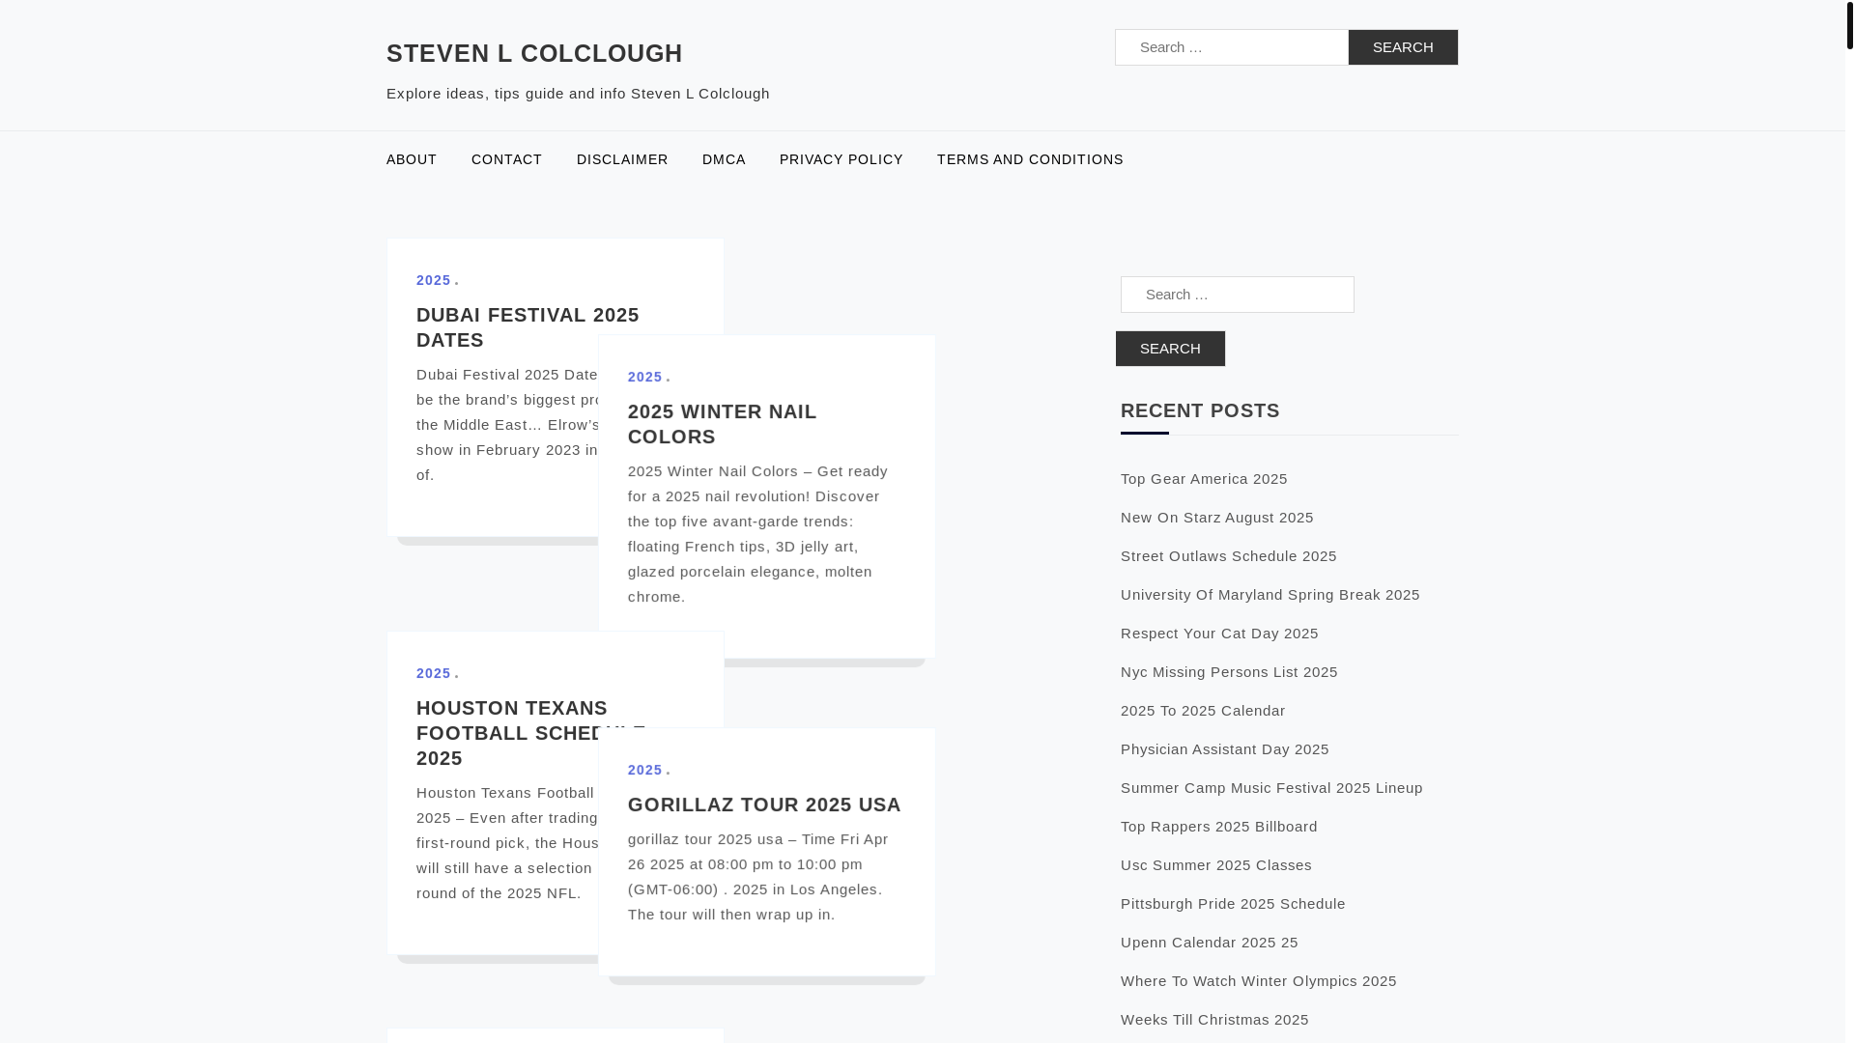1855x1043 pixels.
Task: Open the Contact menu item
Action: (x=506, y=159)
